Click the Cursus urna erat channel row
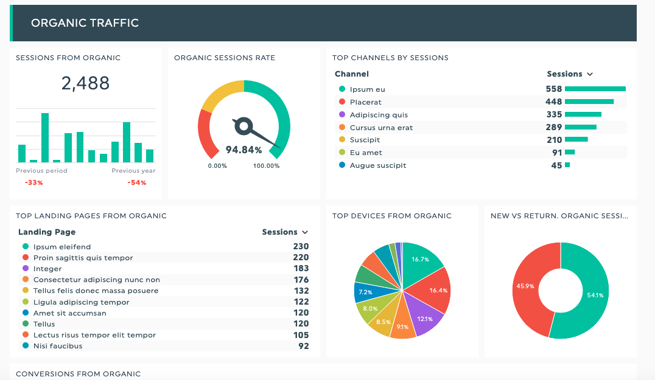The height and width of the screenshot is (380, 655). point(480,127)
